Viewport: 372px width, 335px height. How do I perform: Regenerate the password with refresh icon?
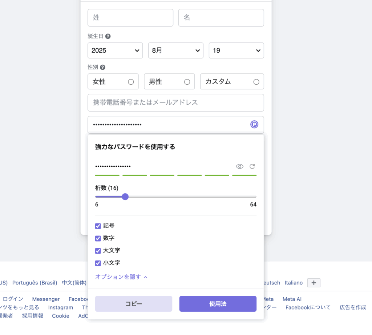252,166
